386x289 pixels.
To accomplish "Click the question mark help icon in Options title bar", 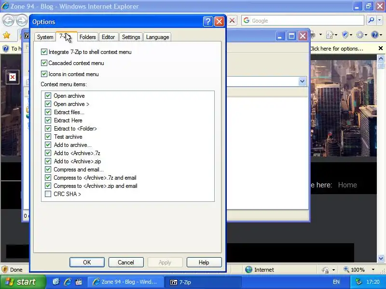I will point(208,22).
